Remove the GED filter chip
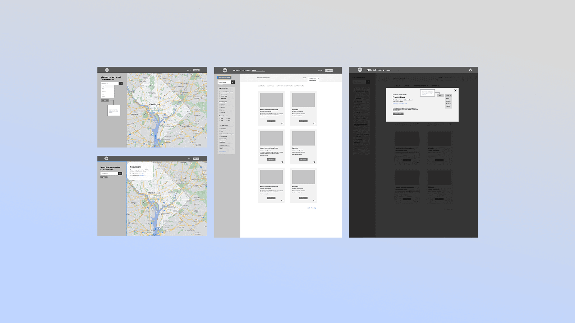 (264, 86)
